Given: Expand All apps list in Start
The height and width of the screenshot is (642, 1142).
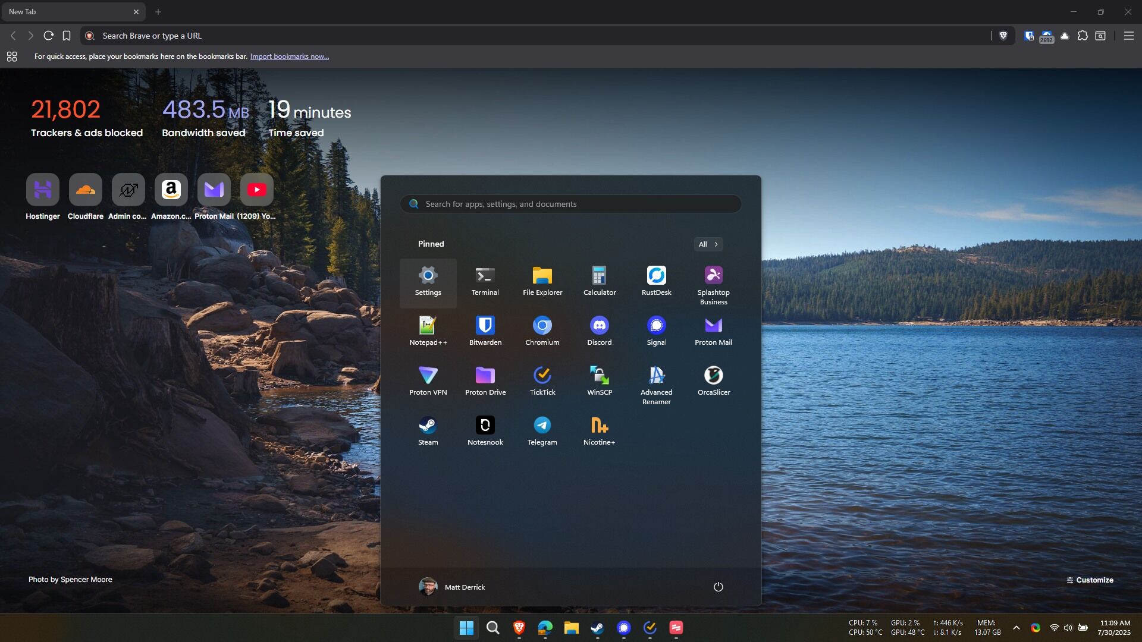Looking at the screenshot, I should coord(708,244).
